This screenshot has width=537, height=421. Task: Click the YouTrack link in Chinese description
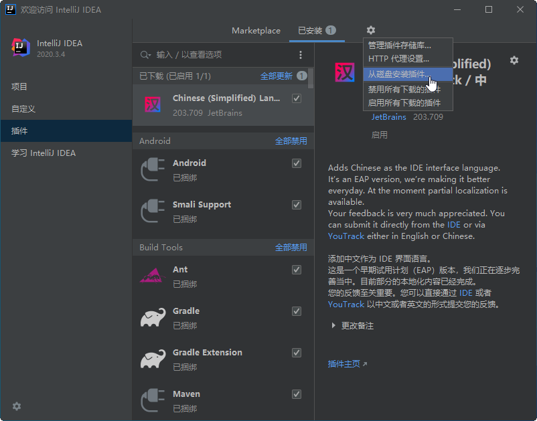(346, 305)
